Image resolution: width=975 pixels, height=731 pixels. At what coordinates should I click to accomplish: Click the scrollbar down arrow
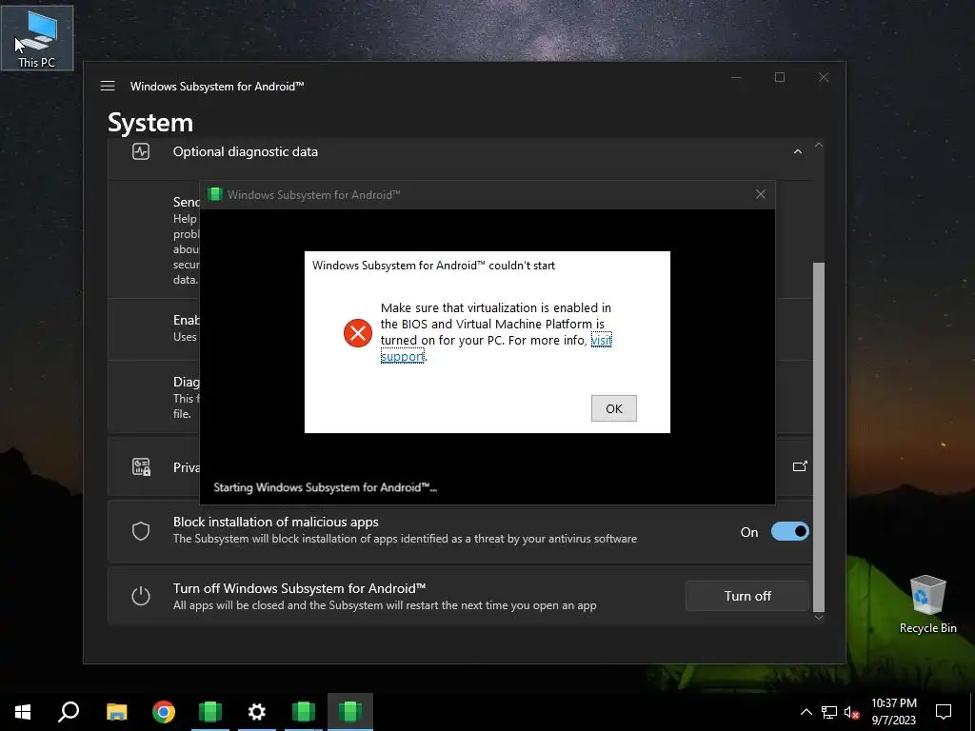(x=819, y=617)
